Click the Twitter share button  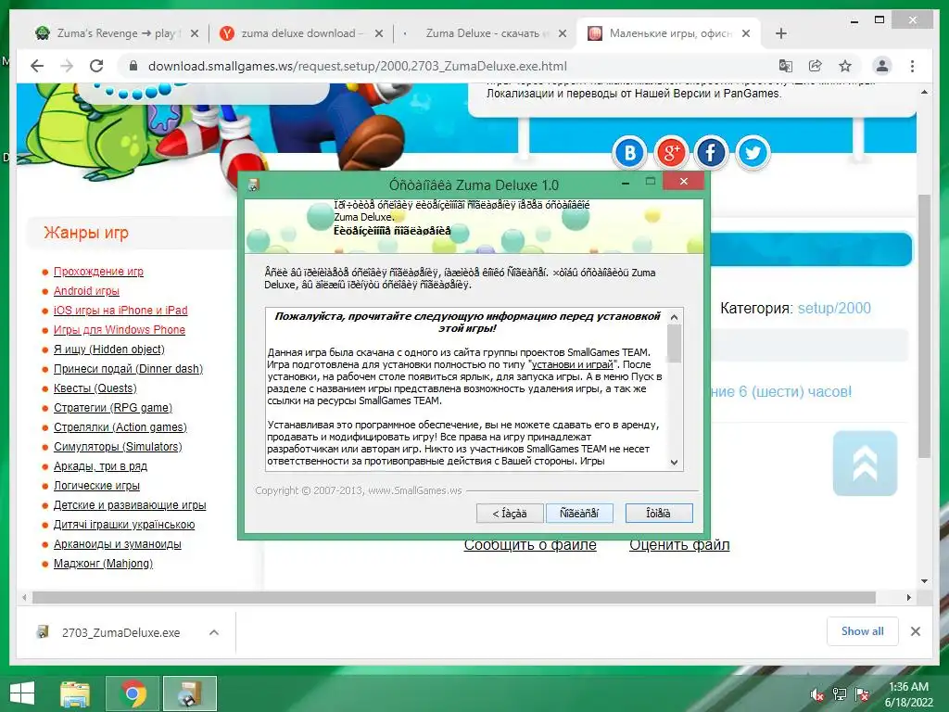coord(753,153)
